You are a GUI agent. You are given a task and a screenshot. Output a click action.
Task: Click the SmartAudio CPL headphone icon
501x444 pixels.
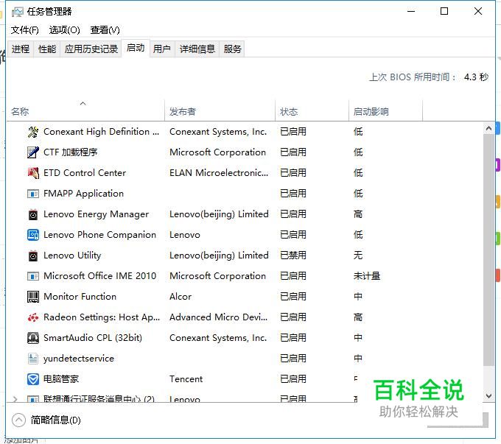(x=33, y=338)
